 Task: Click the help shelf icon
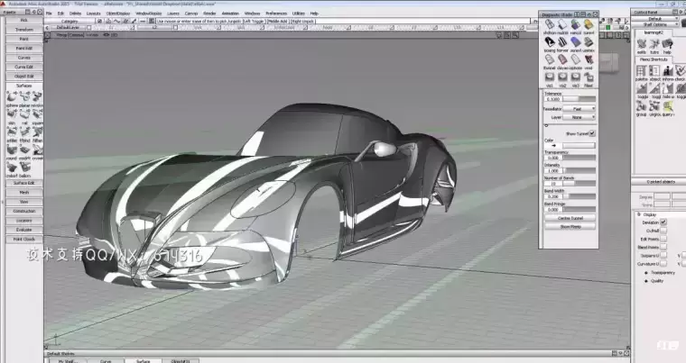click(667, 44)
